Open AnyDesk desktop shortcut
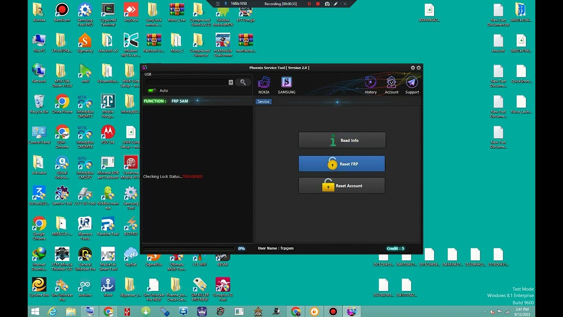 (x=131, y=12)
